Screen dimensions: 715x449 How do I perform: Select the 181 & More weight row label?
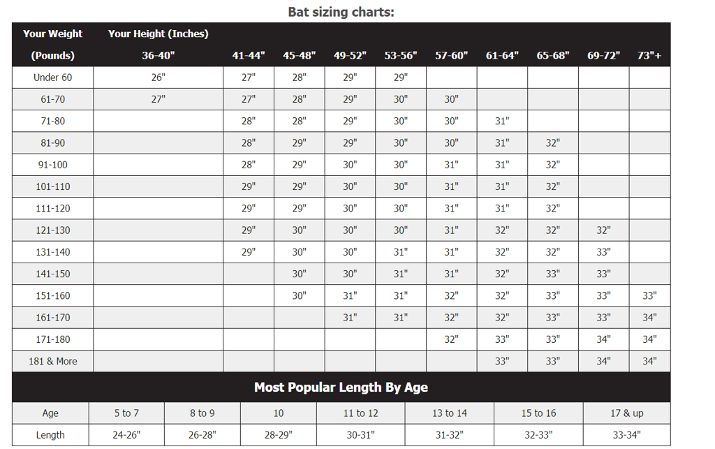click(53, 361)
